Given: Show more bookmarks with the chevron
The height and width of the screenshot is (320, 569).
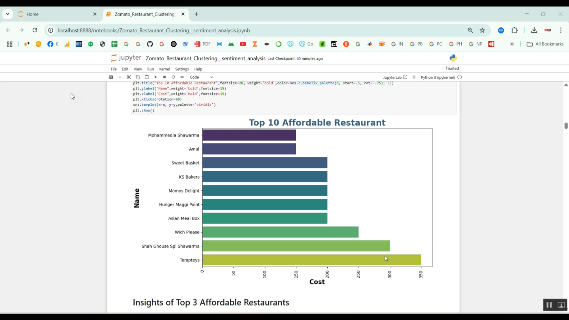Looking at the screenshot, I should pyautogui.click(x=512, y=44).
